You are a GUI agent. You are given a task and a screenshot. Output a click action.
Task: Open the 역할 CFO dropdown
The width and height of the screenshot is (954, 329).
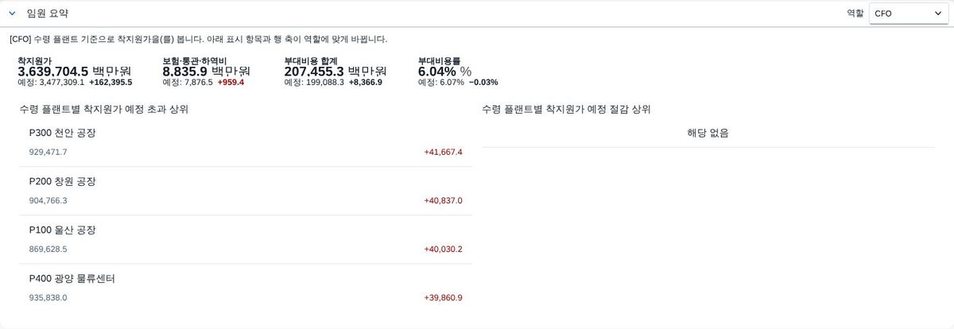[x=907, y=14]
